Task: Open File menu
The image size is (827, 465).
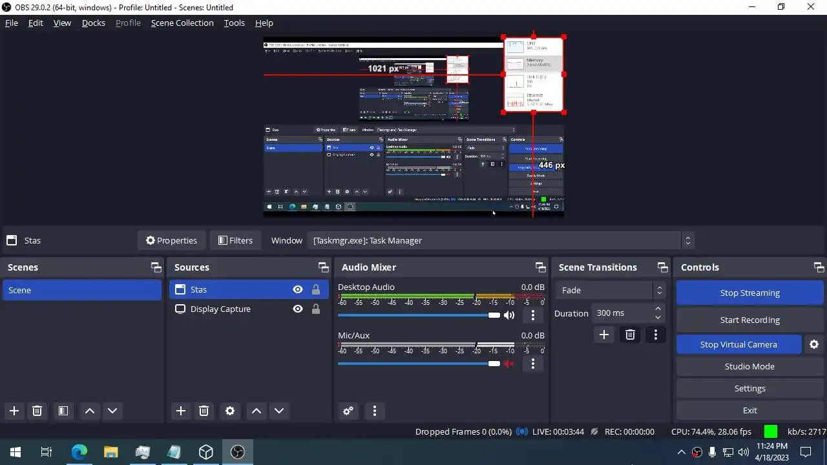Action: tap(12, 23)
